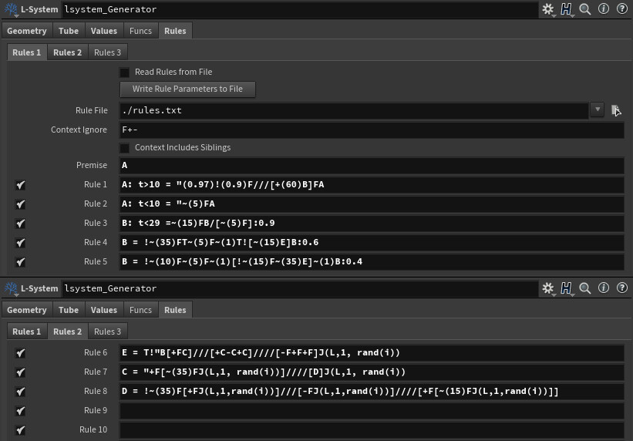The image size is (633, 441).
Task: Open Rules 3 subtab in lower panel
Action: [x=107, y=332]
